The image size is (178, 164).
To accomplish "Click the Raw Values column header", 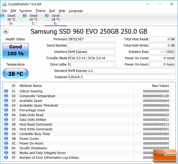I will pos(160,86).
